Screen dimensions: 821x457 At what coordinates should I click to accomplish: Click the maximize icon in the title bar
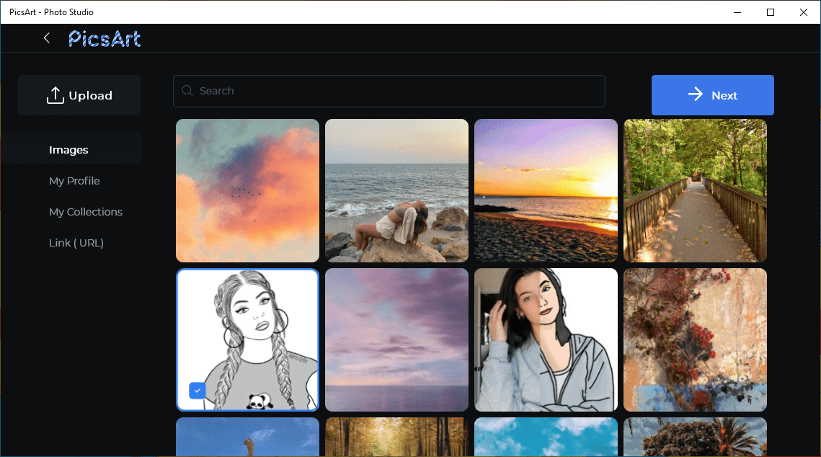770,12
